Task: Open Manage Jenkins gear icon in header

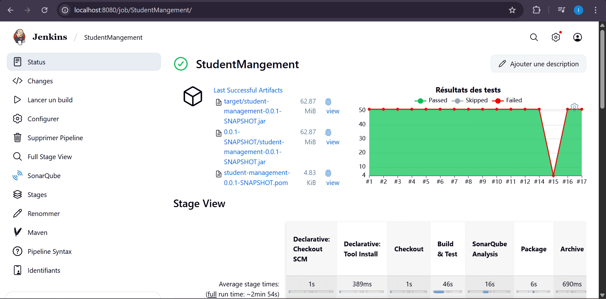Action: (556, 37)
